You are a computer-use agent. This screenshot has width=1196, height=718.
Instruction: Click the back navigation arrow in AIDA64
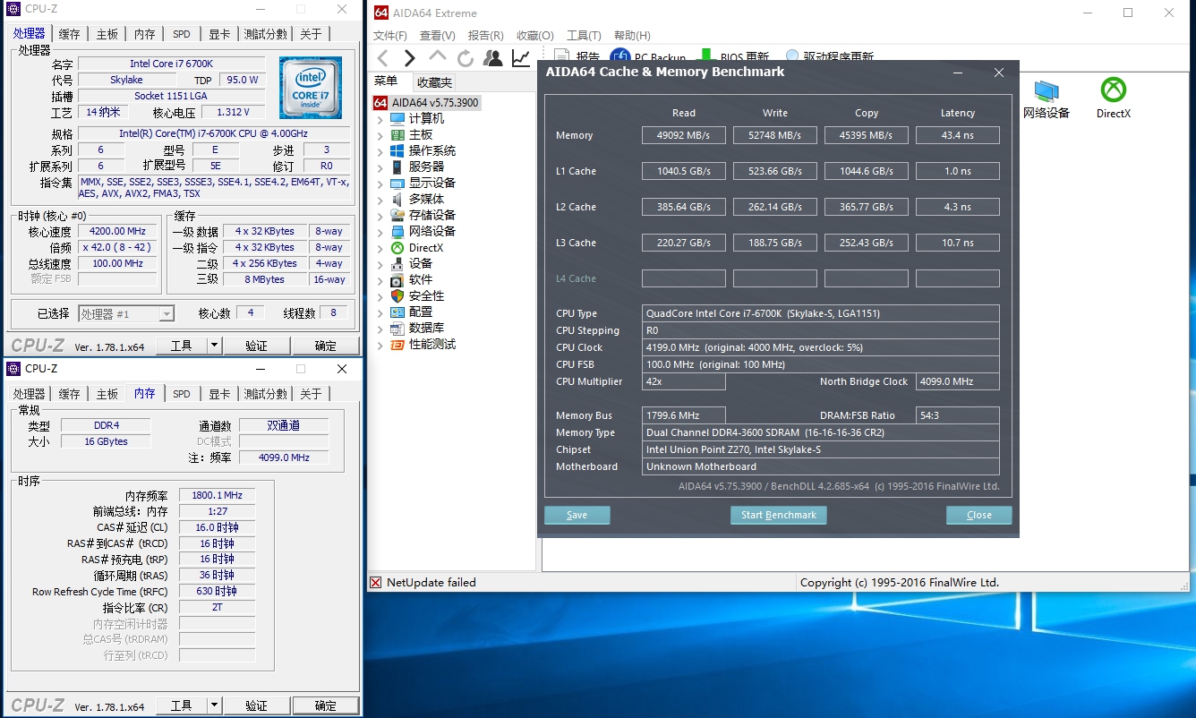coord(382,58)
